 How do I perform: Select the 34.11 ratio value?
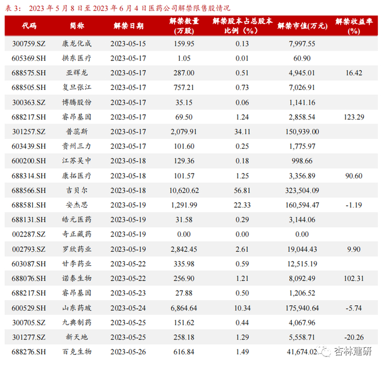(x=242, y=132)
